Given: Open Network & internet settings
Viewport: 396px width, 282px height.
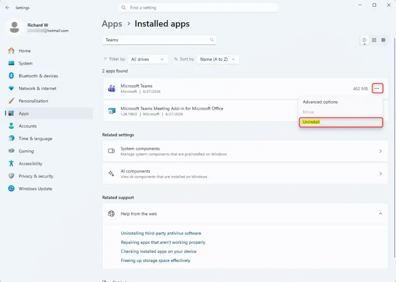Looking at the screenshot, I should [49, 88].
